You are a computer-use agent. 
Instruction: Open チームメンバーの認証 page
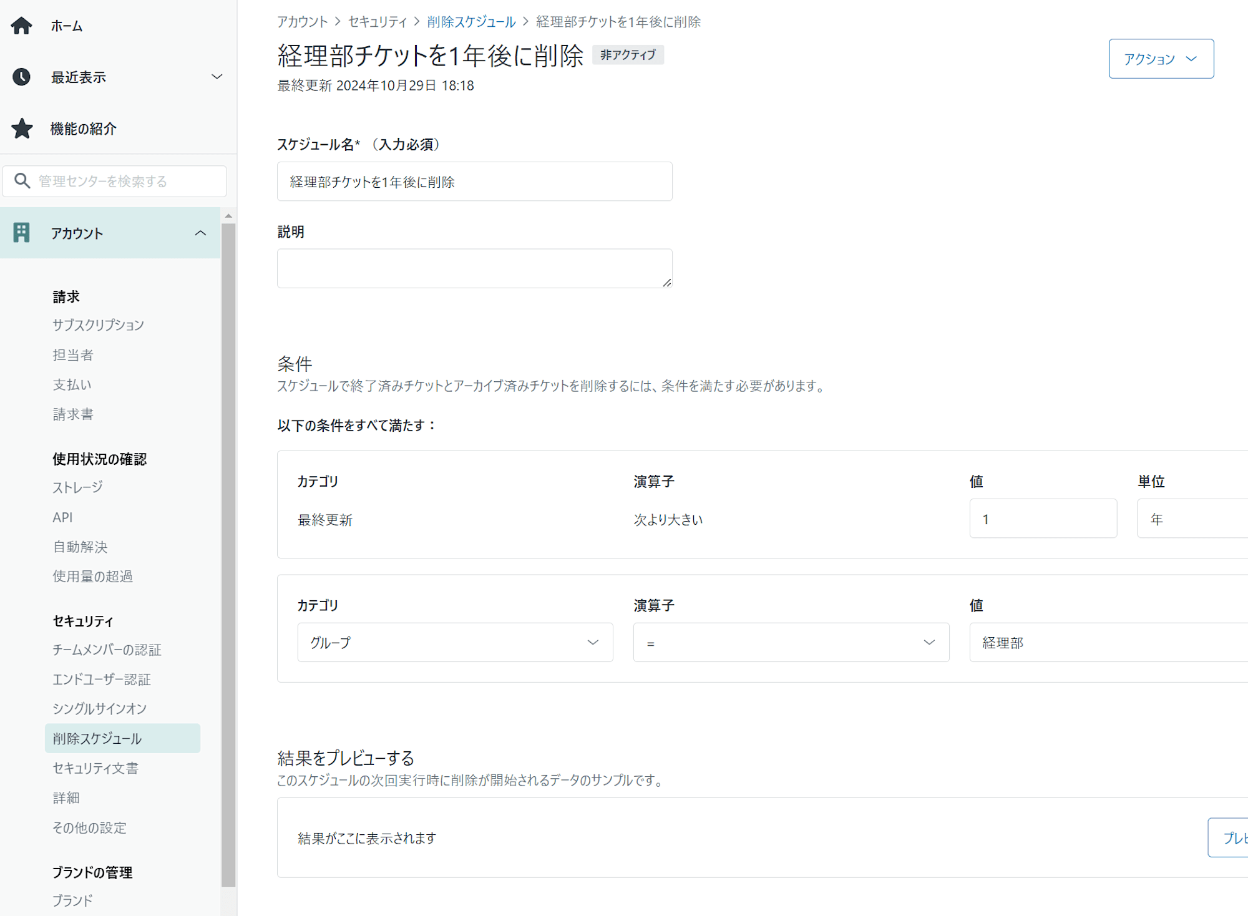107,650
